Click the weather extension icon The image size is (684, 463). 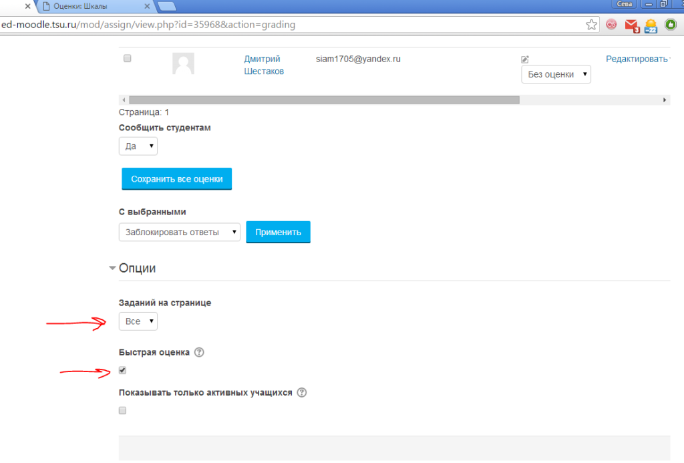coord(651,25)
